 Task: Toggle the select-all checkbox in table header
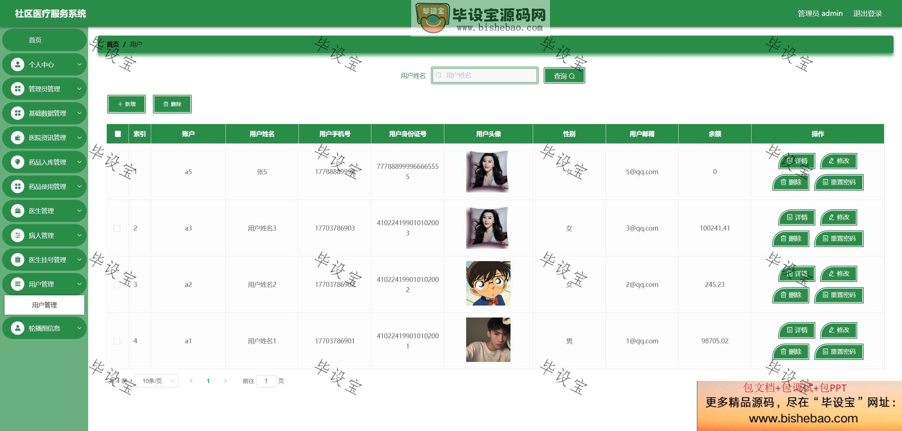118,134
